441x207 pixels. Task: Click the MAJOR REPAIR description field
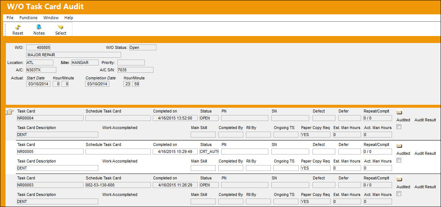pos(73,55)
